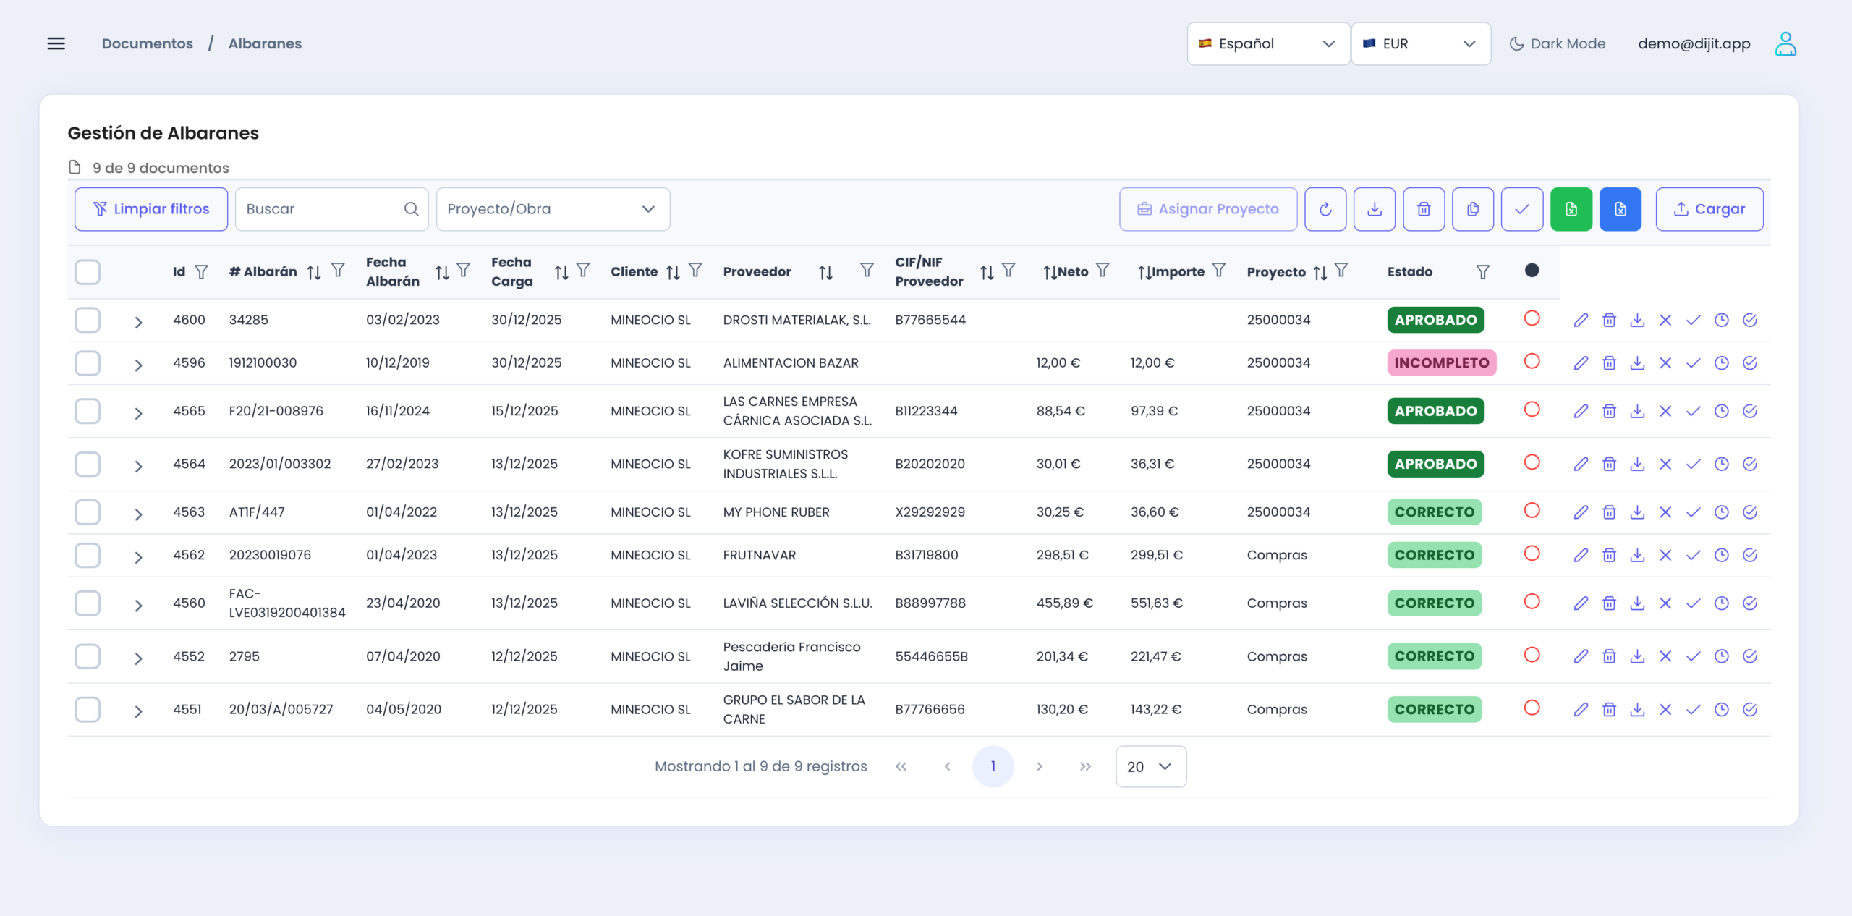Click the green Excel export icon

[1571, 209]
